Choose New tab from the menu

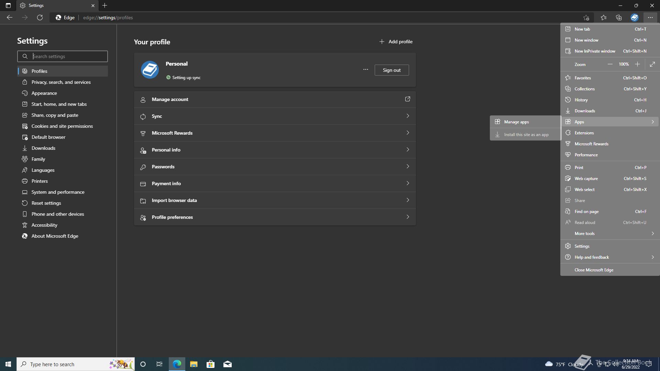tap(610, 29)
